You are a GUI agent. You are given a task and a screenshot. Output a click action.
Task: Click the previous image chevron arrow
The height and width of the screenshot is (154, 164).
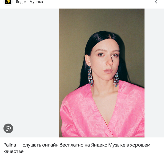coord(156,2)
